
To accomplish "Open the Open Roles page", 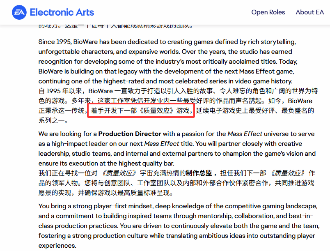I will tap(268, 12).
